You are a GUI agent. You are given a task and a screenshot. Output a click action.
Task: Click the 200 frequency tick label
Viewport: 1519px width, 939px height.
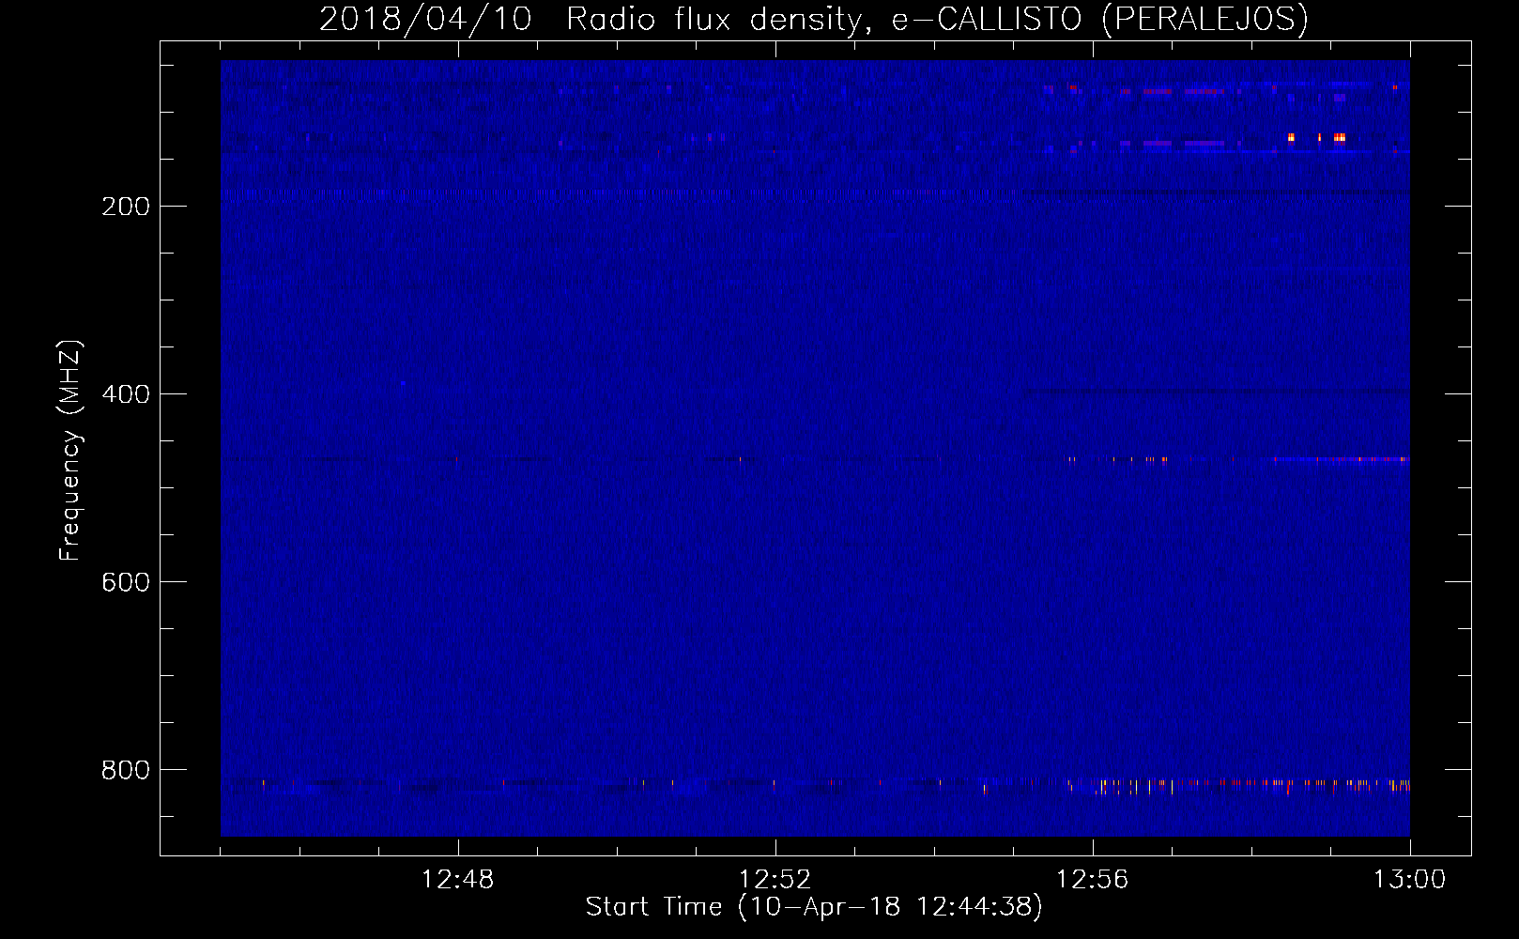click(126, 207)
